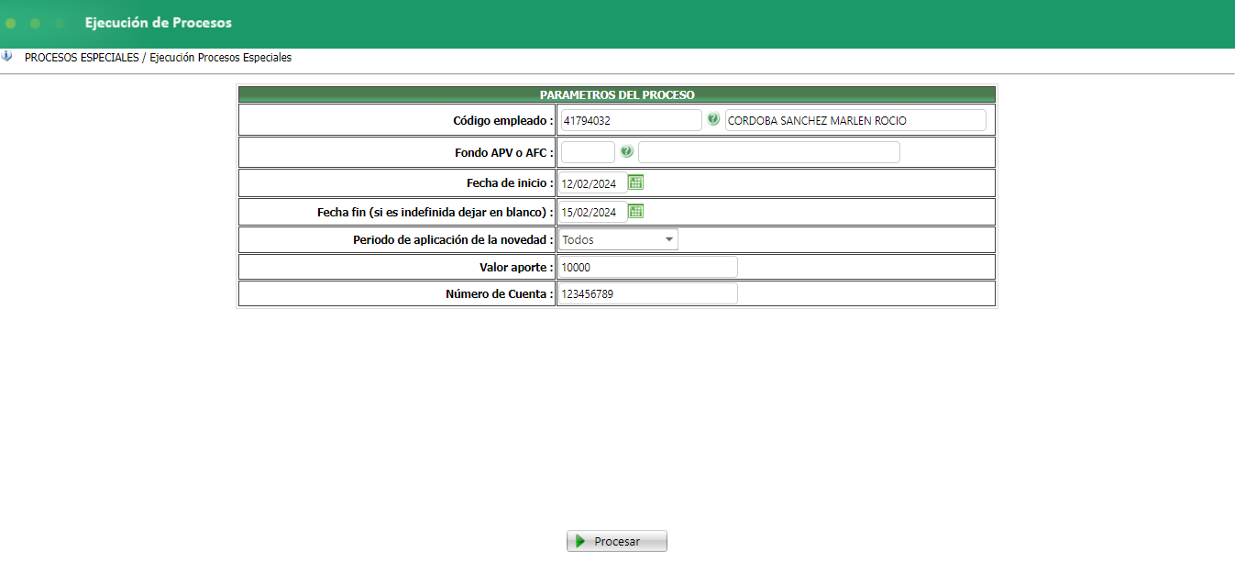Viewport: 1235px width, 574px height.
Task: Focus Valor aporte field showing 10000
Action: pyautogui.click(x=648, y=267)
